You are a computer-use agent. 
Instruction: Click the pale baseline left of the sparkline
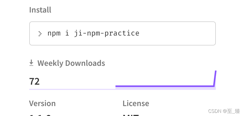coord(72,89)
